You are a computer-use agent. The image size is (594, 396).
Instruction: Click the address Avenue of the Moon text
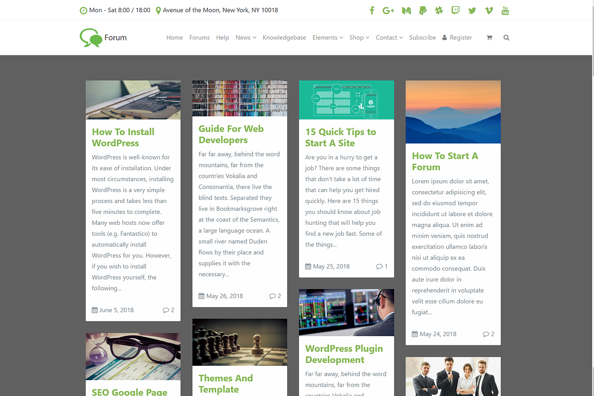tap(220, 10)
